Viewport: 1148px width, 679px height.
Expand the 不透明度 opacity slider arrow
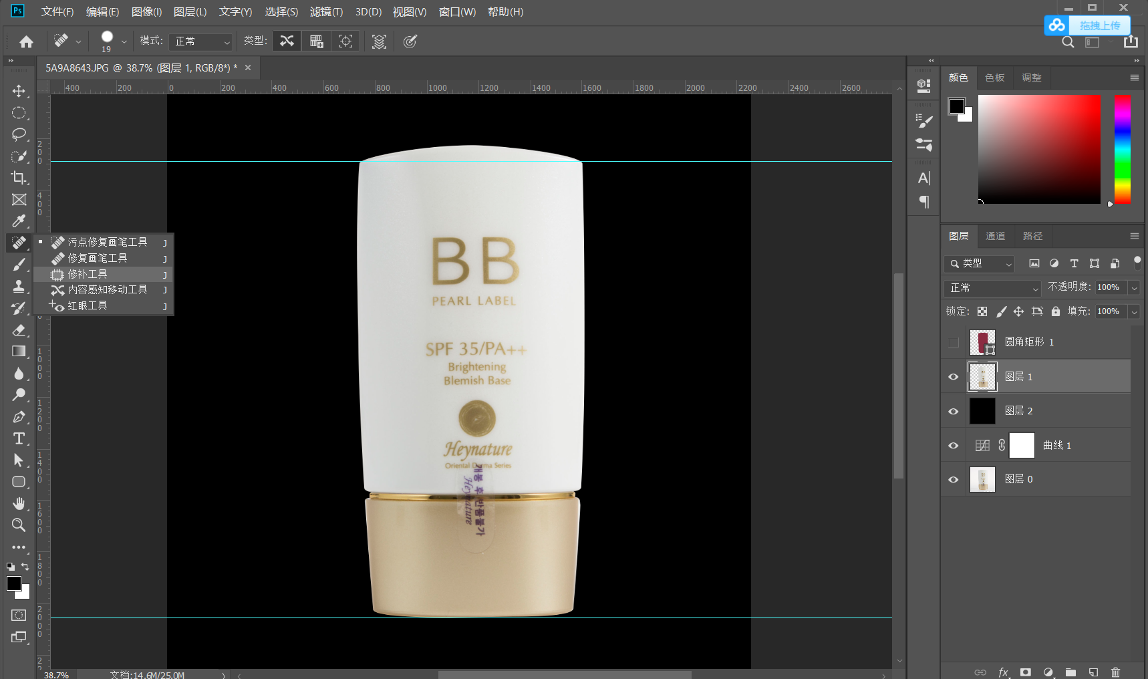(1134, 288)
